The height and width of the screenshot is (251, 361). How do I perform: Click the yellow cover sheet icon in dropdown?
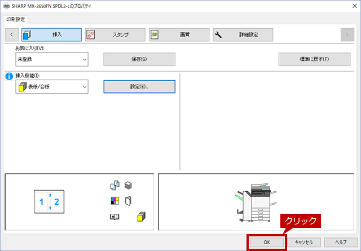point(23,87)
